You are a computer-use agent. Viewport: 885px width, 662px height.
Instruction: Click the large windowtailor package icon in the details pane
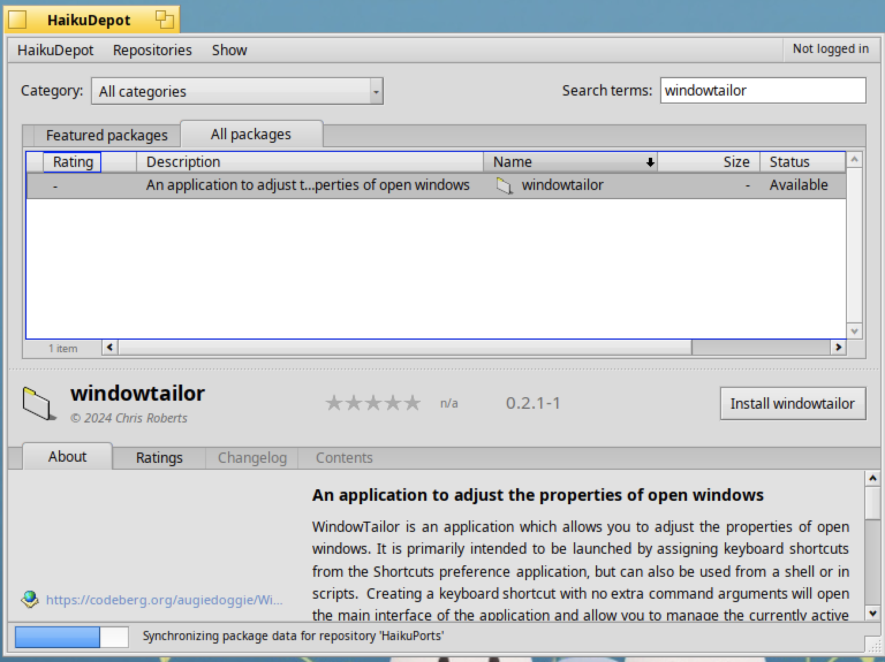click(x=39, y=404)
